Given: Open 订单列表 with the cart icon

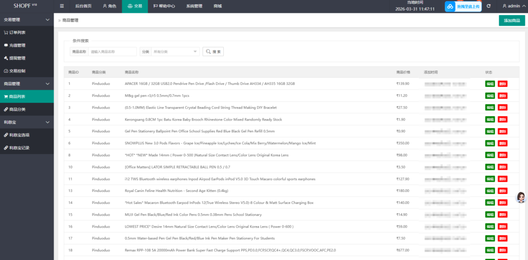Looking at the screenshot, I should [17, 32].
